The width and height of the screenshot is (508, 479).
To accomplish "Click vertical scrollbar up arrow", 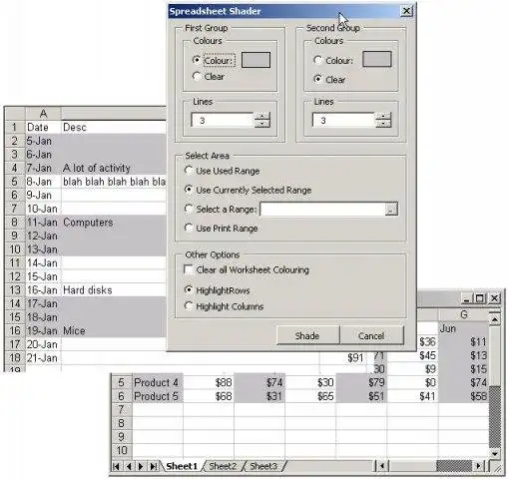I will coord(495,319).
